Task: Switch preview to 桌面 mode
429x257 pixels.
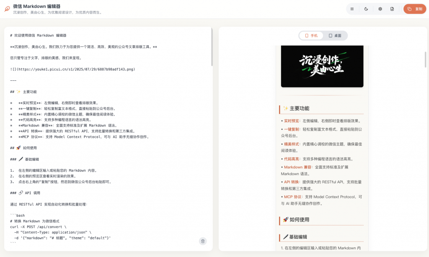Action: coord(335,36)
